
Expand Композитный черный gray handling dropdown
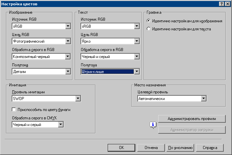(x=41, y=57)
